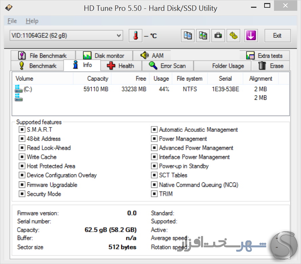Minimize the HD Tune Pro window

(x=254, y=7)
